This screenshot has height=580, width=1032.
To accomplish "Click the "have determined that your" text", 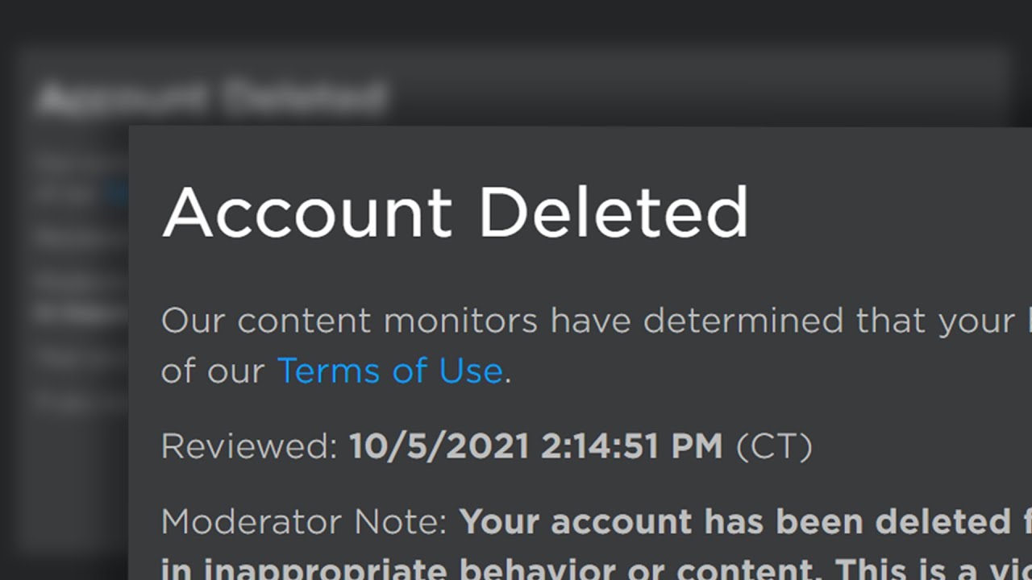I will tap(782, 321).
